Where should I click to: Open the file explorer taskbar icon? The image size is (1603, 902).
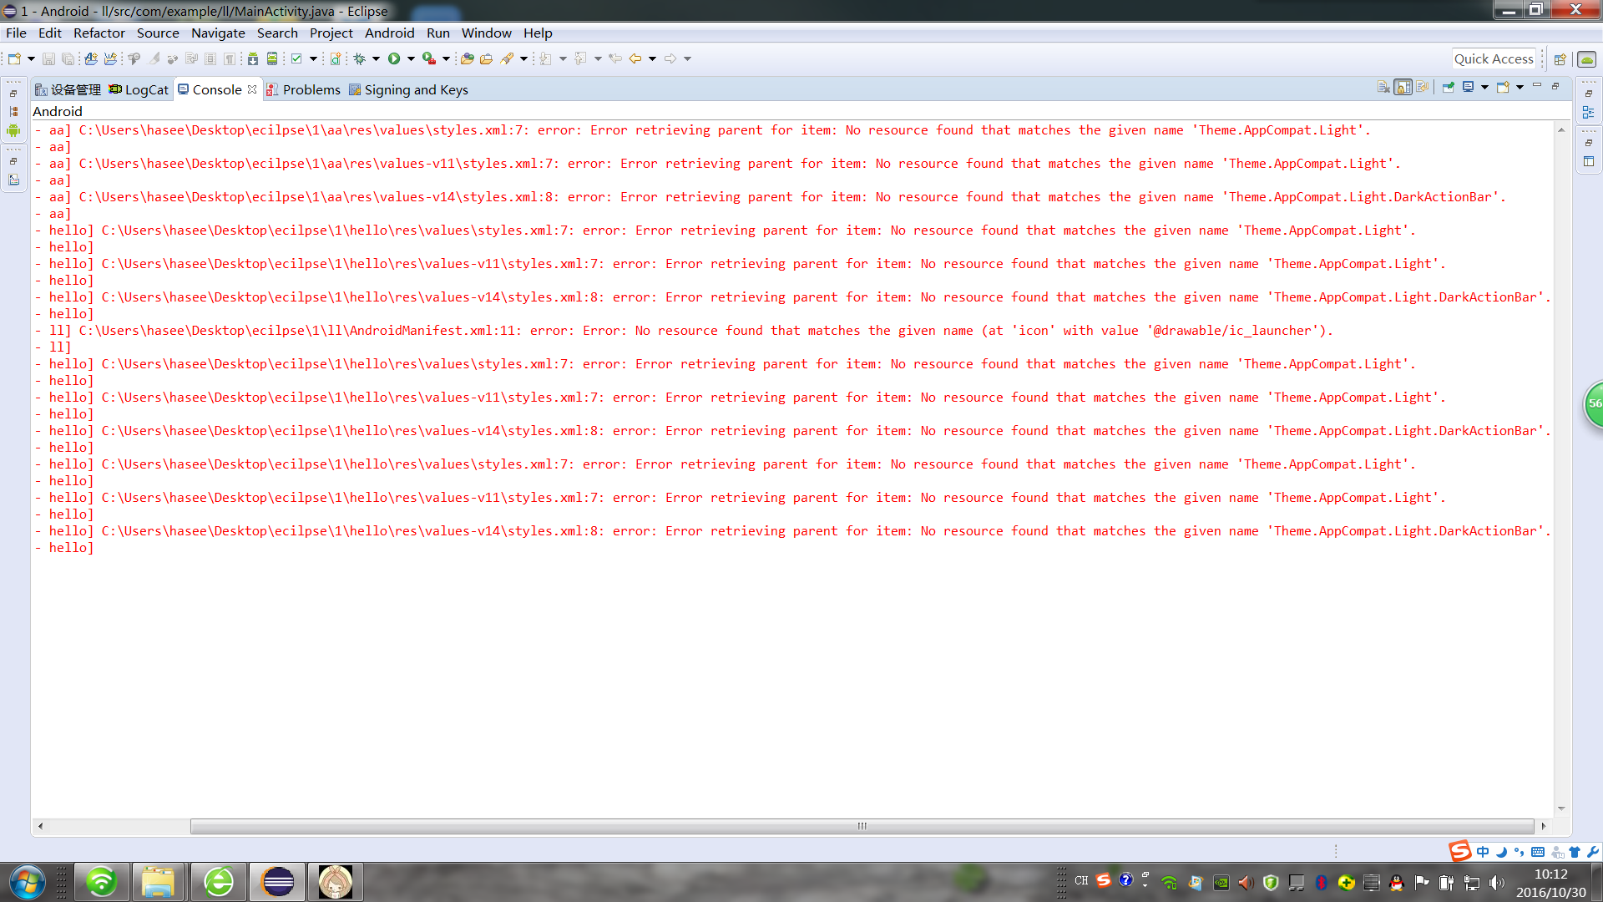[158, 882]
